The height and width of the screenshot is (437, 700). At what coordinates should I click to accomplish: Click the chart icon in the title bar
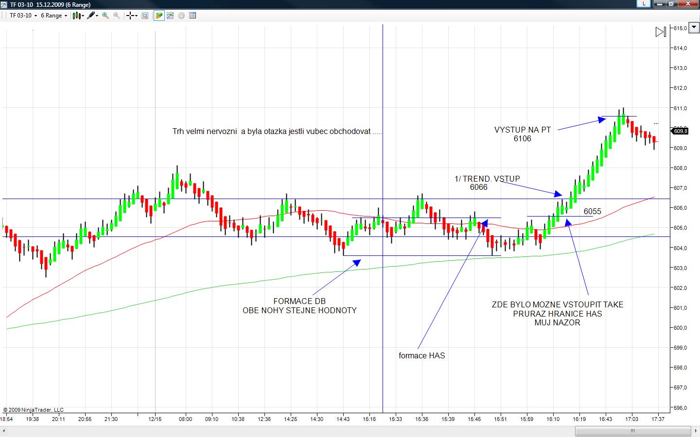[x=4, y=4]
